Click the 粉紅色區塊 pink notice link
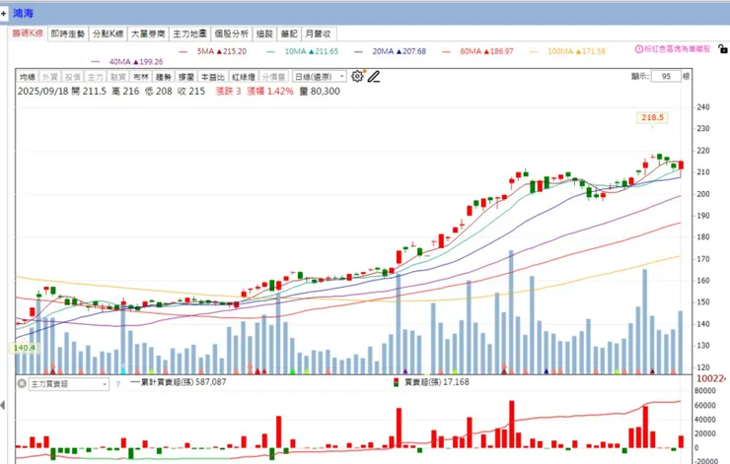 point(678,49)
